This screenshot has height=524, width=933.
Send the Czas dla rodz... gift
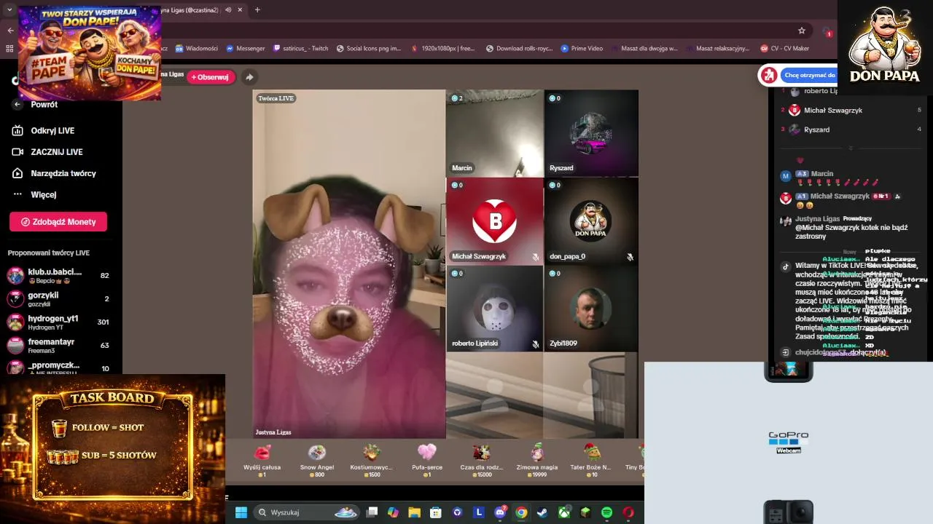coord(481,460)
